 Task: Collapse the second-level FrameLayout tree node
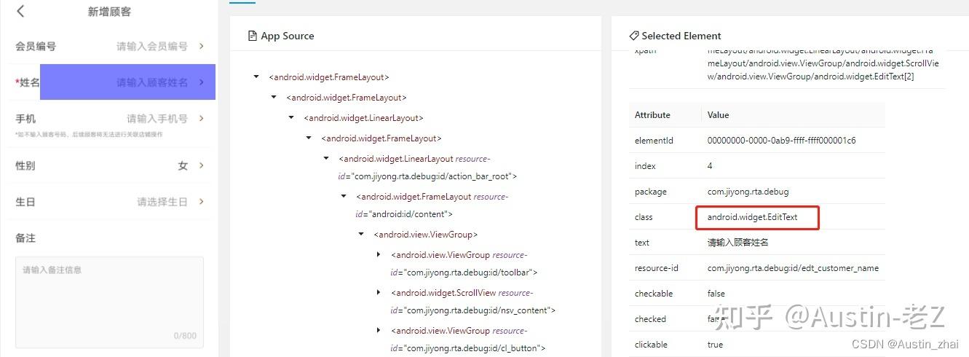point(274,97)
